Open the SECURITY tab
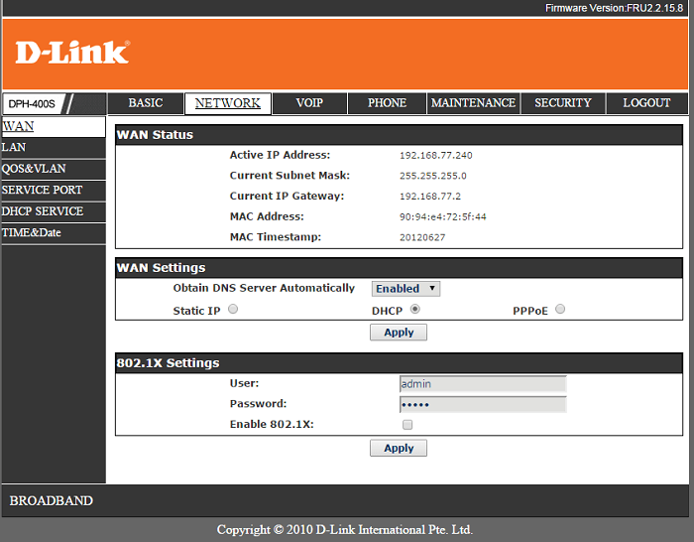The width and height of the screenshot is (694, 542). coord(562,103)
